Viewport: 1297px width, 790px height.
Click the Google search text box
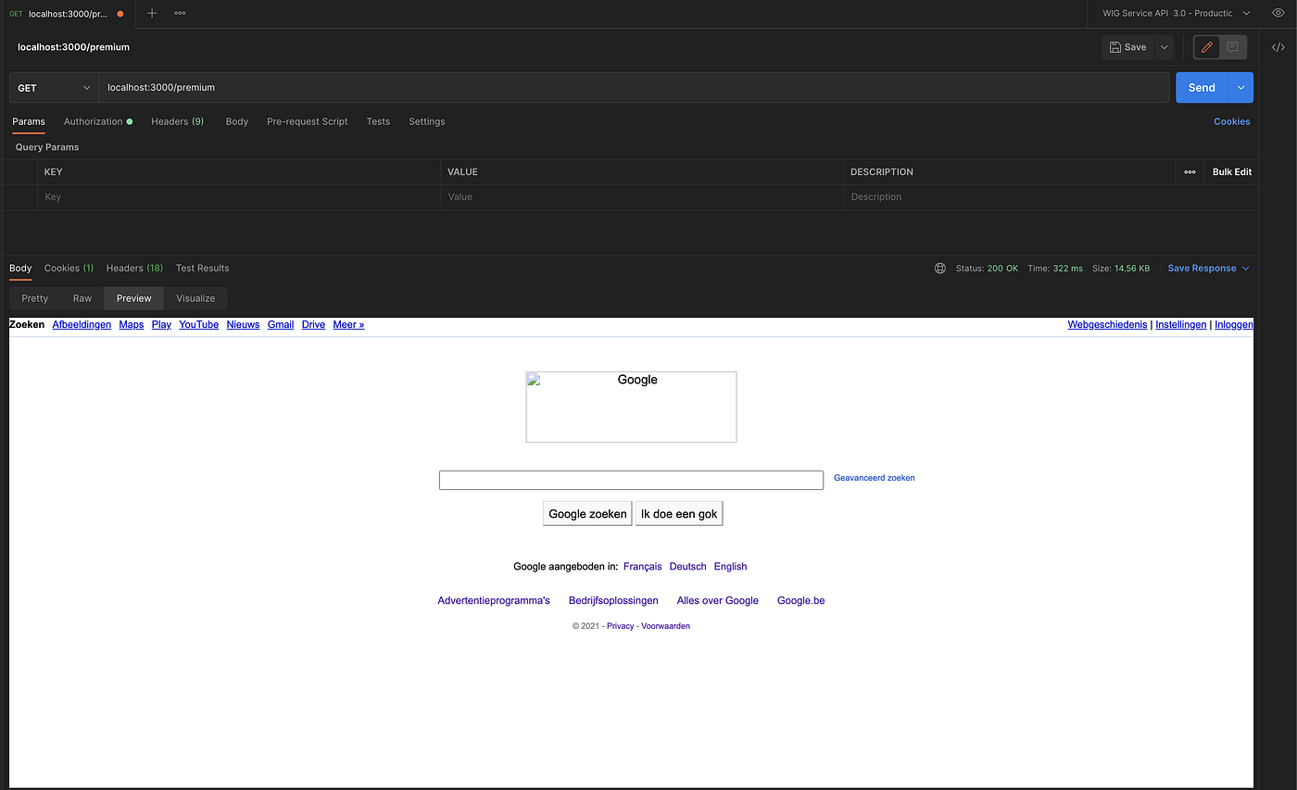(631, 480)
